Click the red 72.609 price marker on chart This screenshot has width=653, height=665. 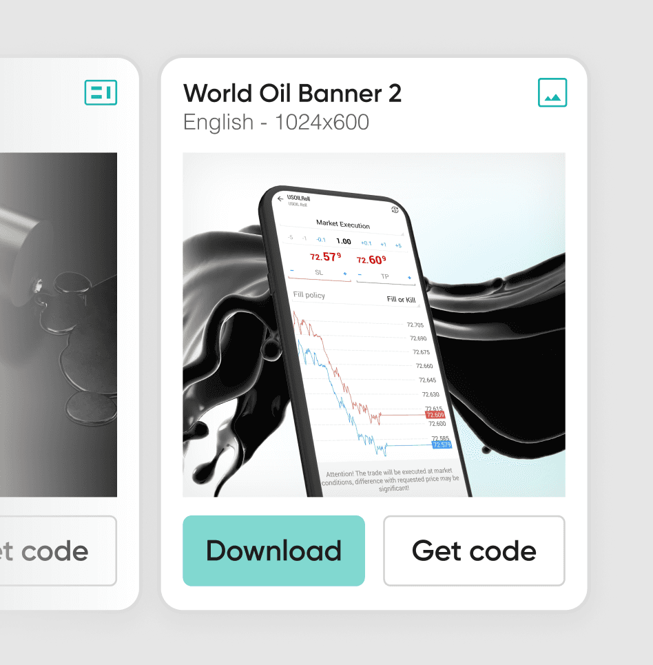(x=435, y=415)
